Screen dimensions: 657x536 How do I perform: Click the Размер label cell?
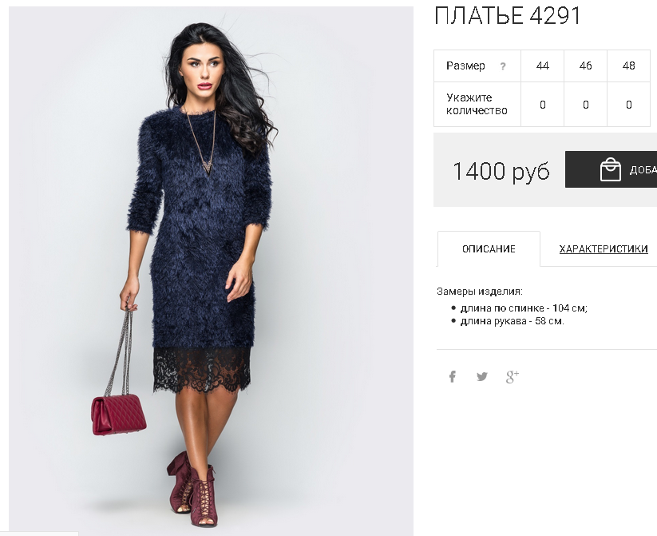click(x=477, y=66)
